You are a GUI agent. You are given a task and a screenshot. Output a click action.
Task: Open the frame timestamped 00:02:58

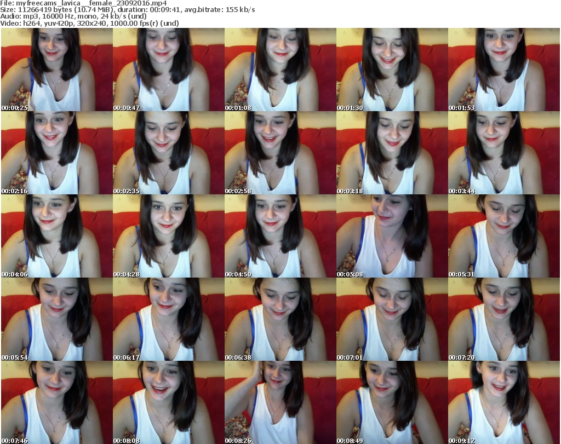pos(280,153)
